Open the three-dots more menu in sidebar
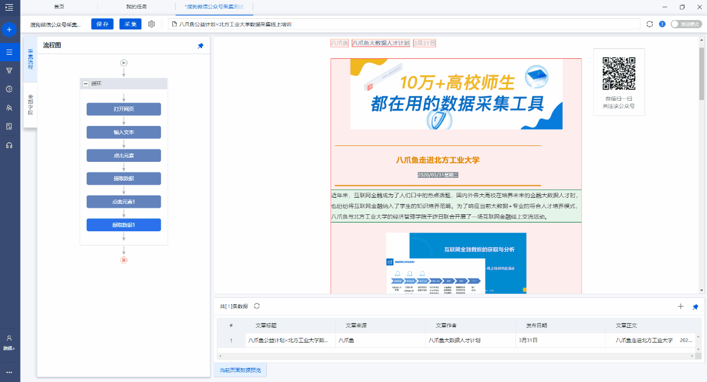The image size is (707, 382). [x=9, y=372]
